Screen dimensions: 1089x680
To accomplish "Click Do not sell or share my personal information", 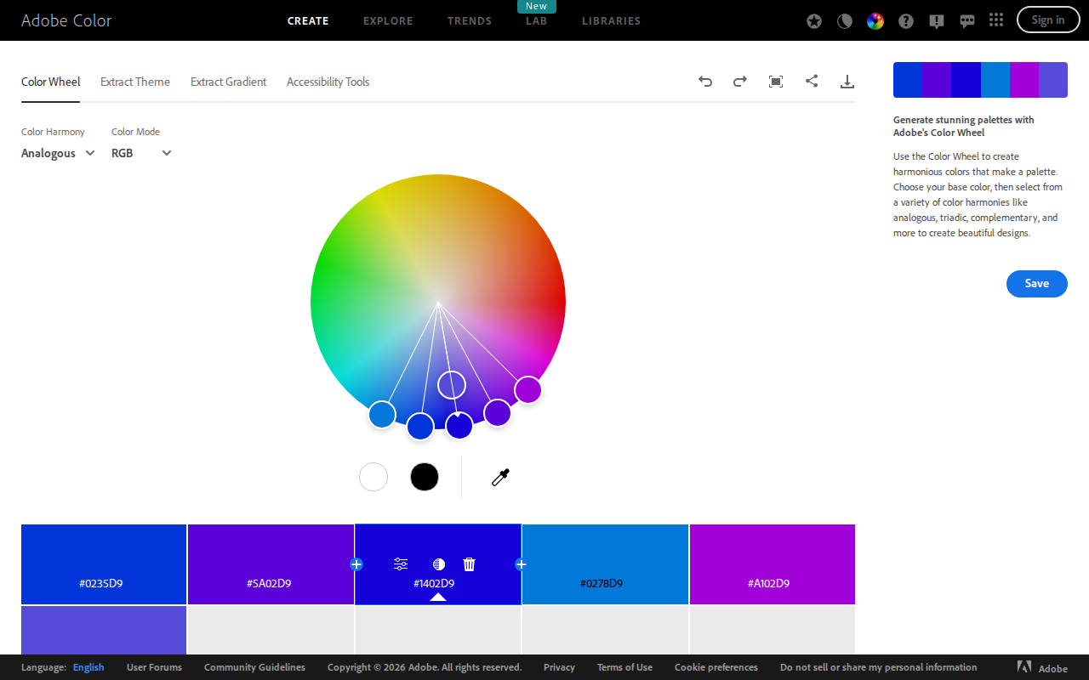I will (x=878, y=667).
